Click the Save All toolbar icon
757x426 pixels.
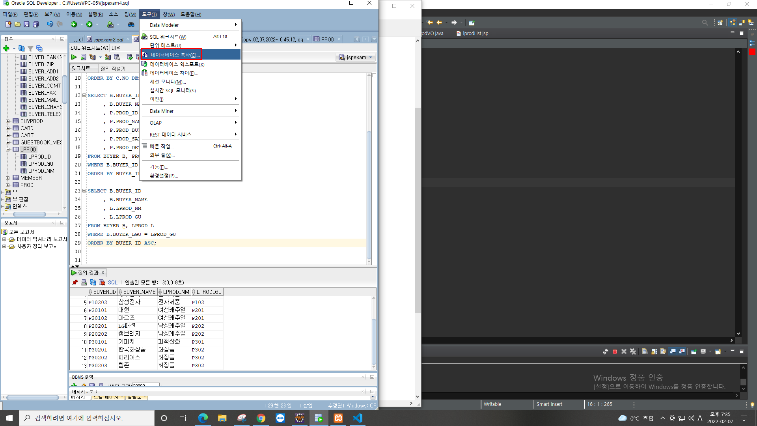[x=35, y=24]
